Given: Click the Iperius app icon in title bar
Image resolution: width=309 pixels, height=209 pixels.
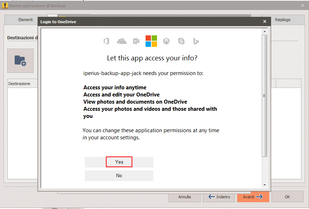Looking at the screenshot, I should 5,6.
